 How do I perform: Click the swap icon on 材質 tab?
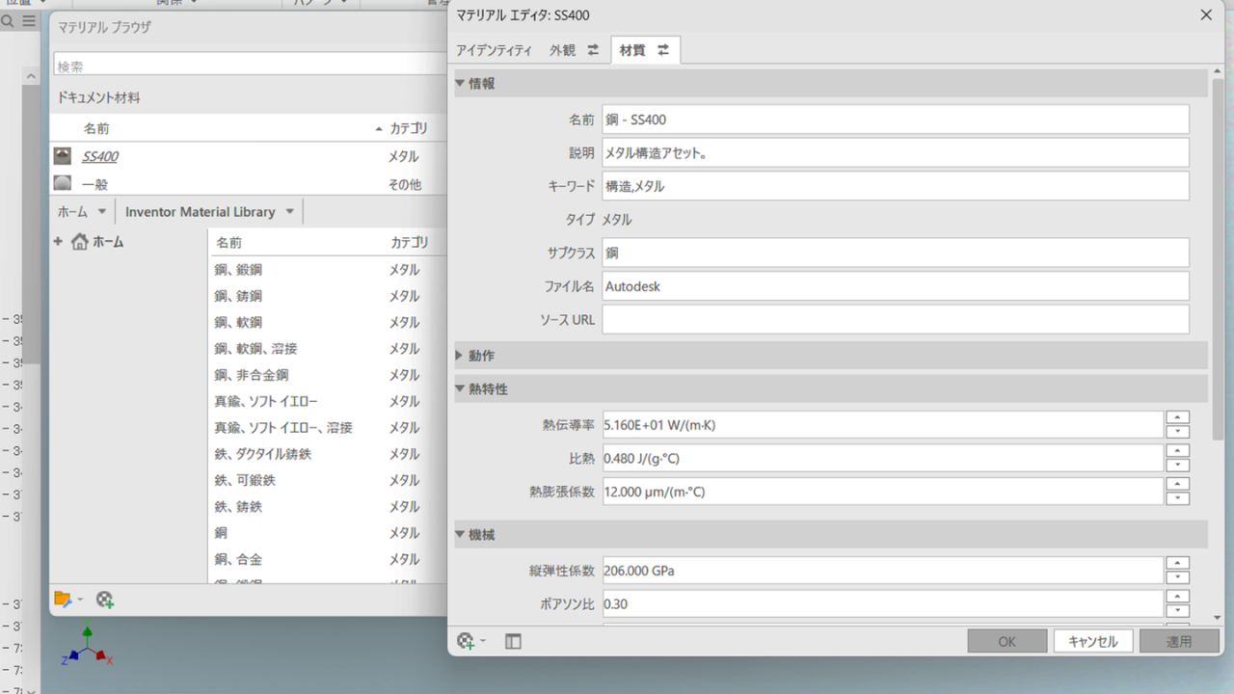[x=663, y=50]
